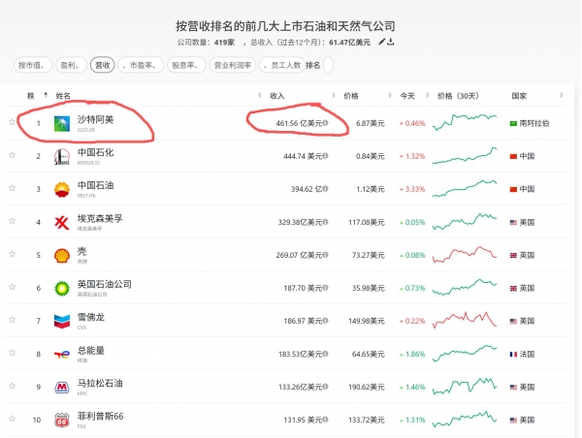Viewport: 582px width, 438px height.
Task: Star 沙特阿美 as a favorite
Action: pyautogui.click(x=13, y=123)
